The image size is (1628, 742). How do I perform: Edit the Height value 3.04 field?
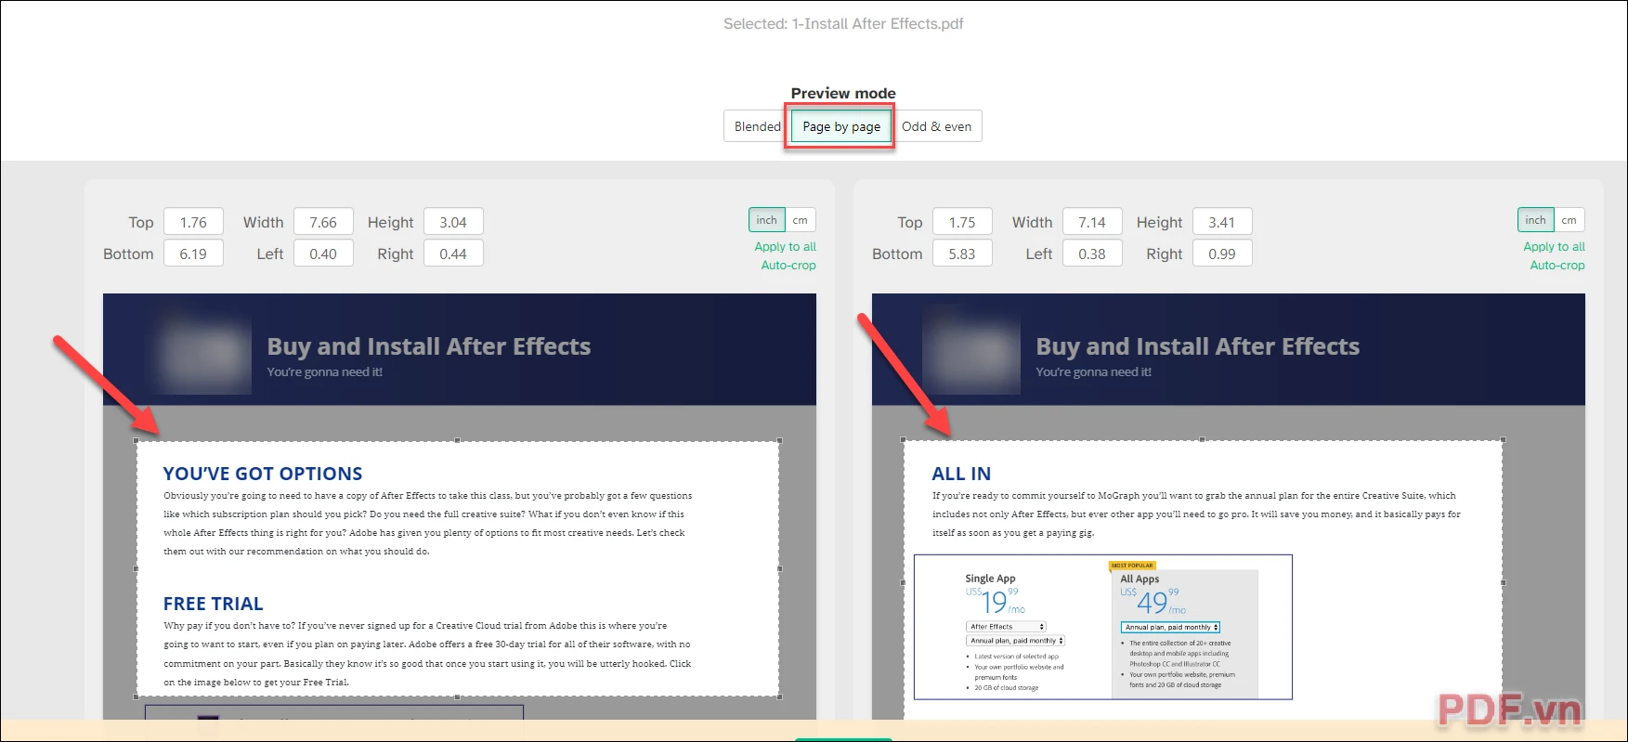click(x=453, y=222)
